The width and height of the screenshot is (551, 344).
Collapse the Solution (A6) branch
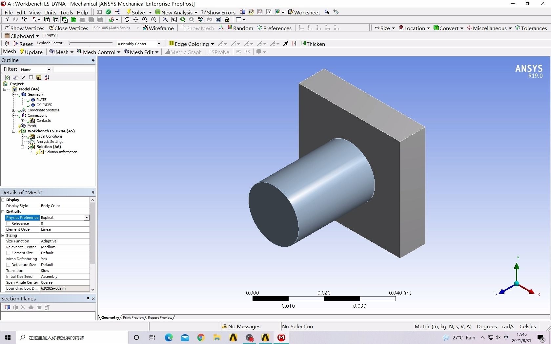coord(22,147)
